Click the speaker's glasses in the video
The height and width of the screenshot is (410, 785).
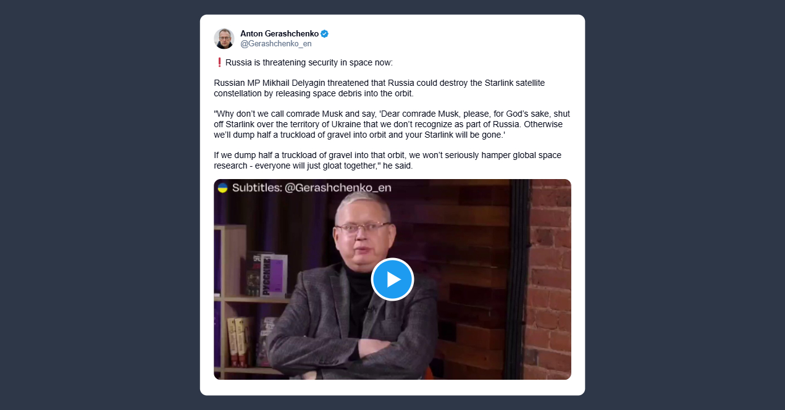pyautogui.click(x=363, y=228)
